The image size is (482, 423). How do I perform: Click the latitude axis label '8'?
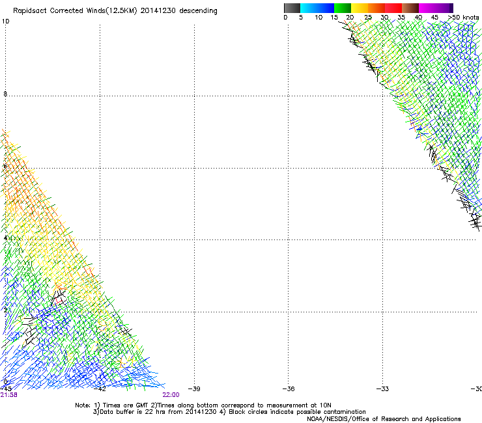tap(5, 94)
